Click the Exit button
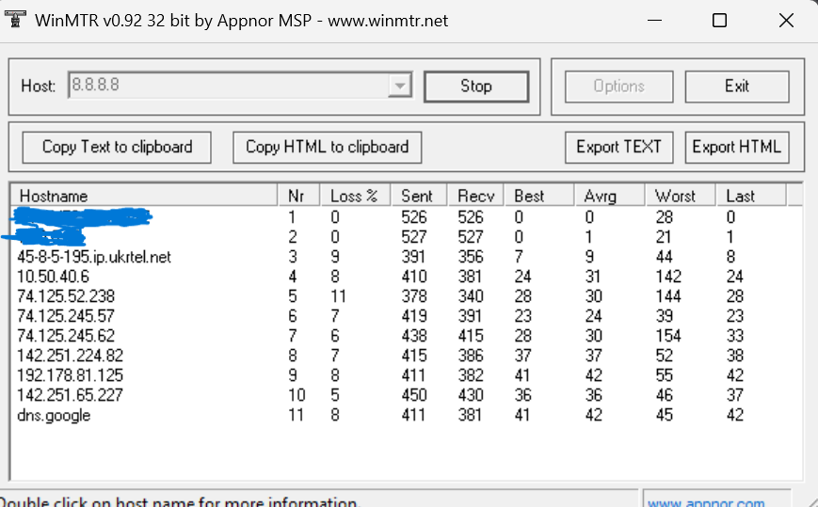The height and width of the screenshot is (507, 818). point(736,87)
